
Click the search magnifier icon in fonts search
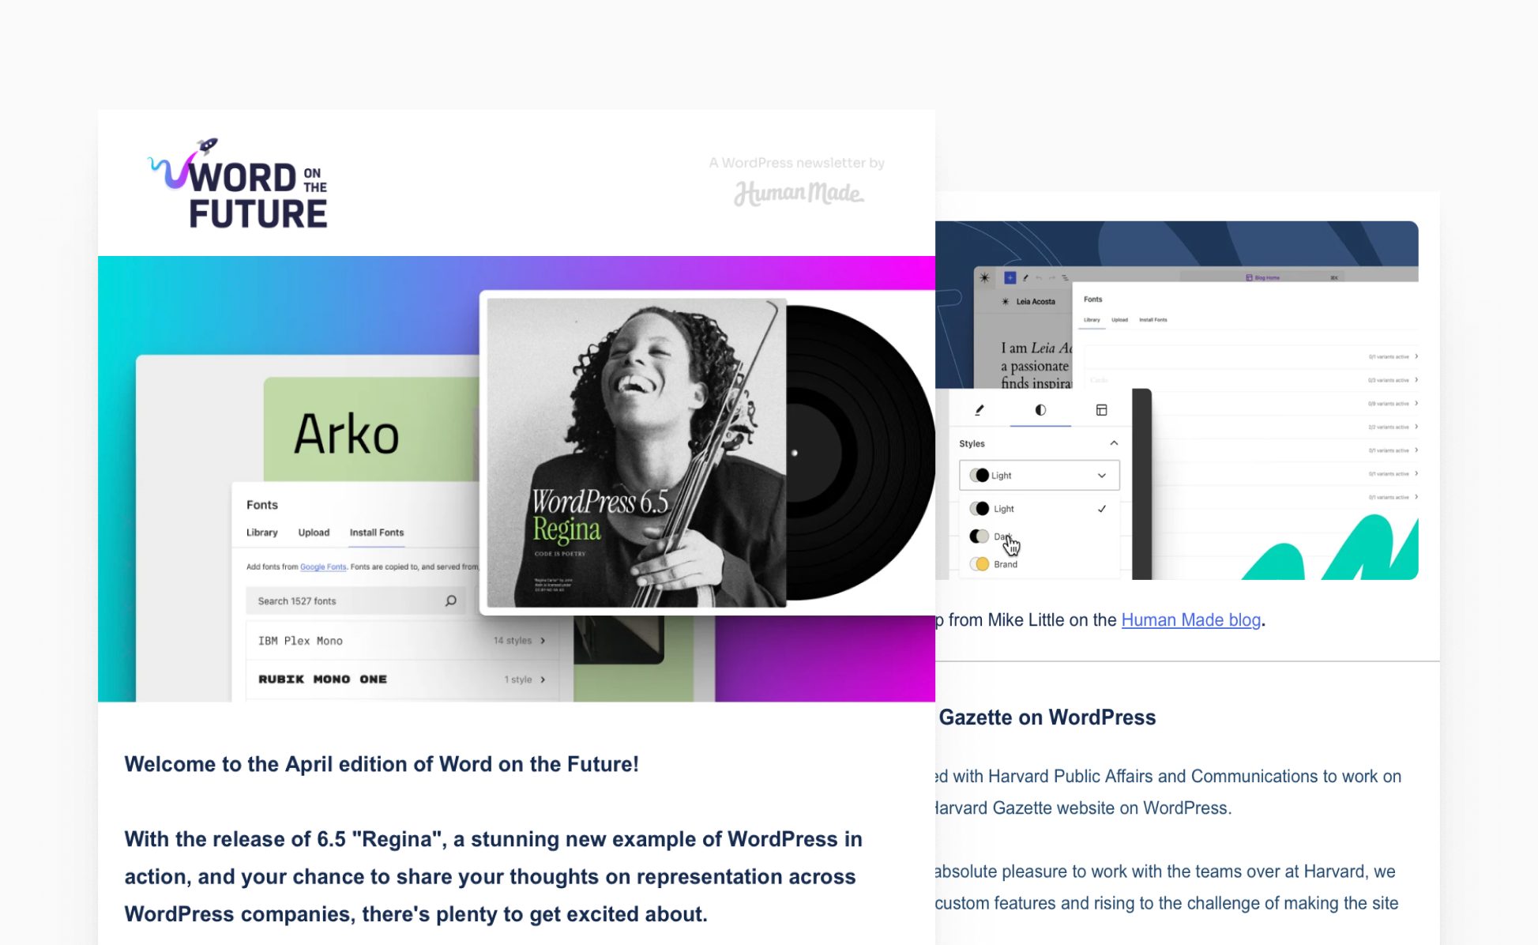click(450, 601)
